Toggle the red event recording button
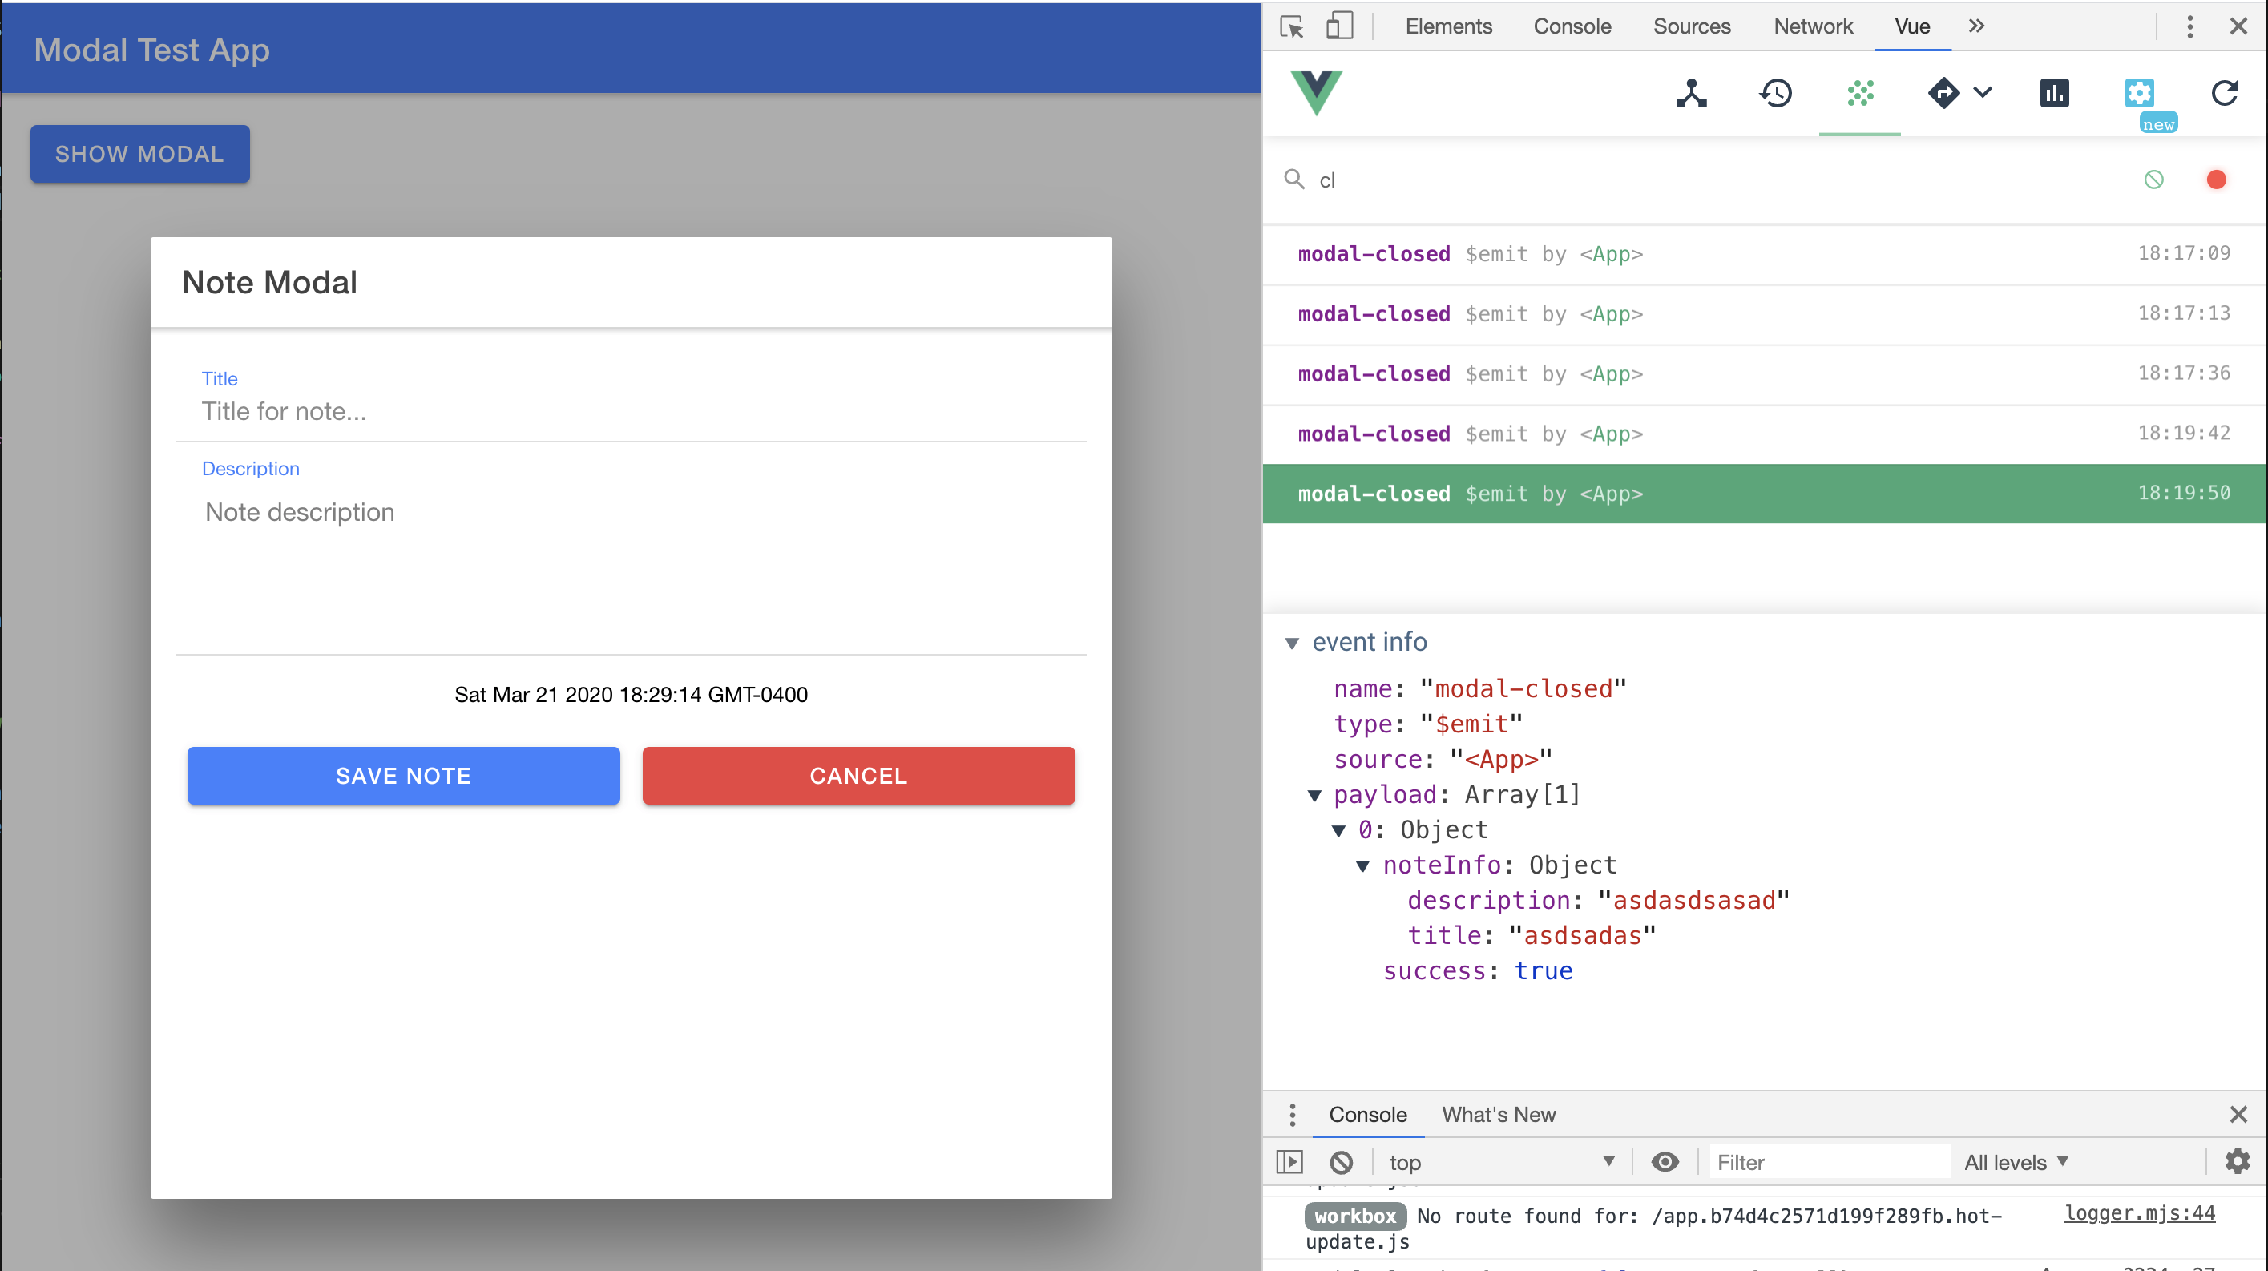 click(2216, 180)
